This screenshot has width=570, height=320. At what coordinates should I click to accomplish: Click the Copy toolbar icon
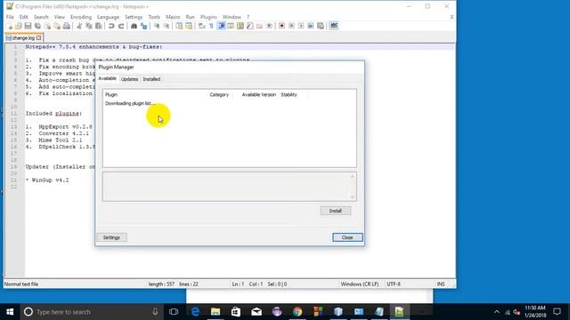(89, 26)
